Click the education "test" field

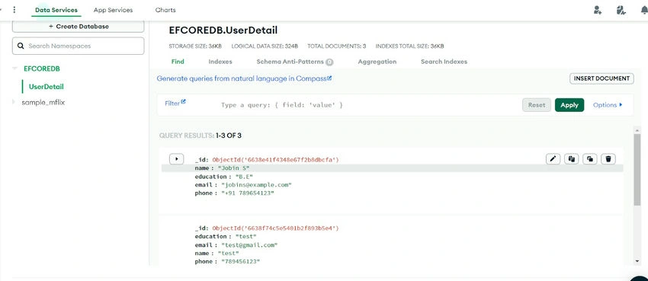(226, 236)
